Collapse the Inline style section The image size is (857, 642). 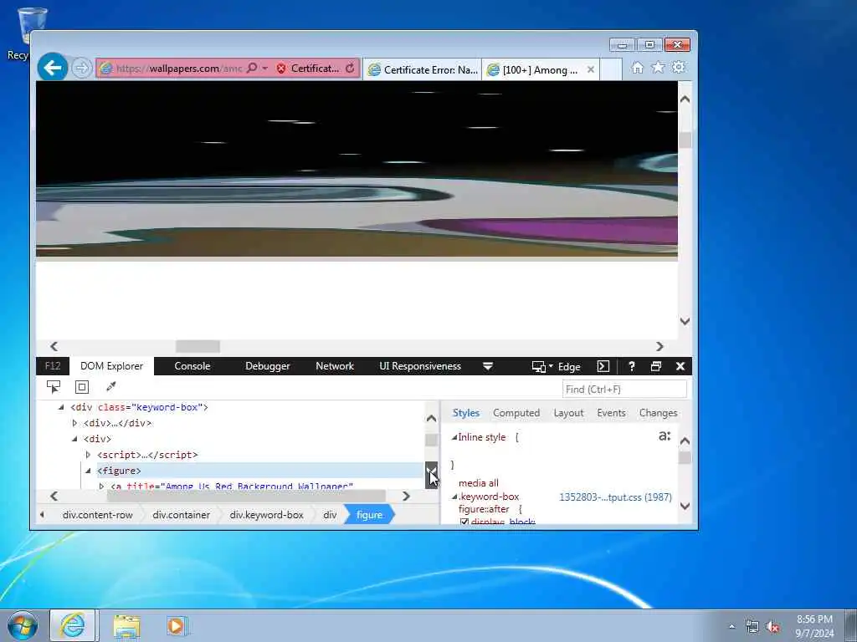454,437
